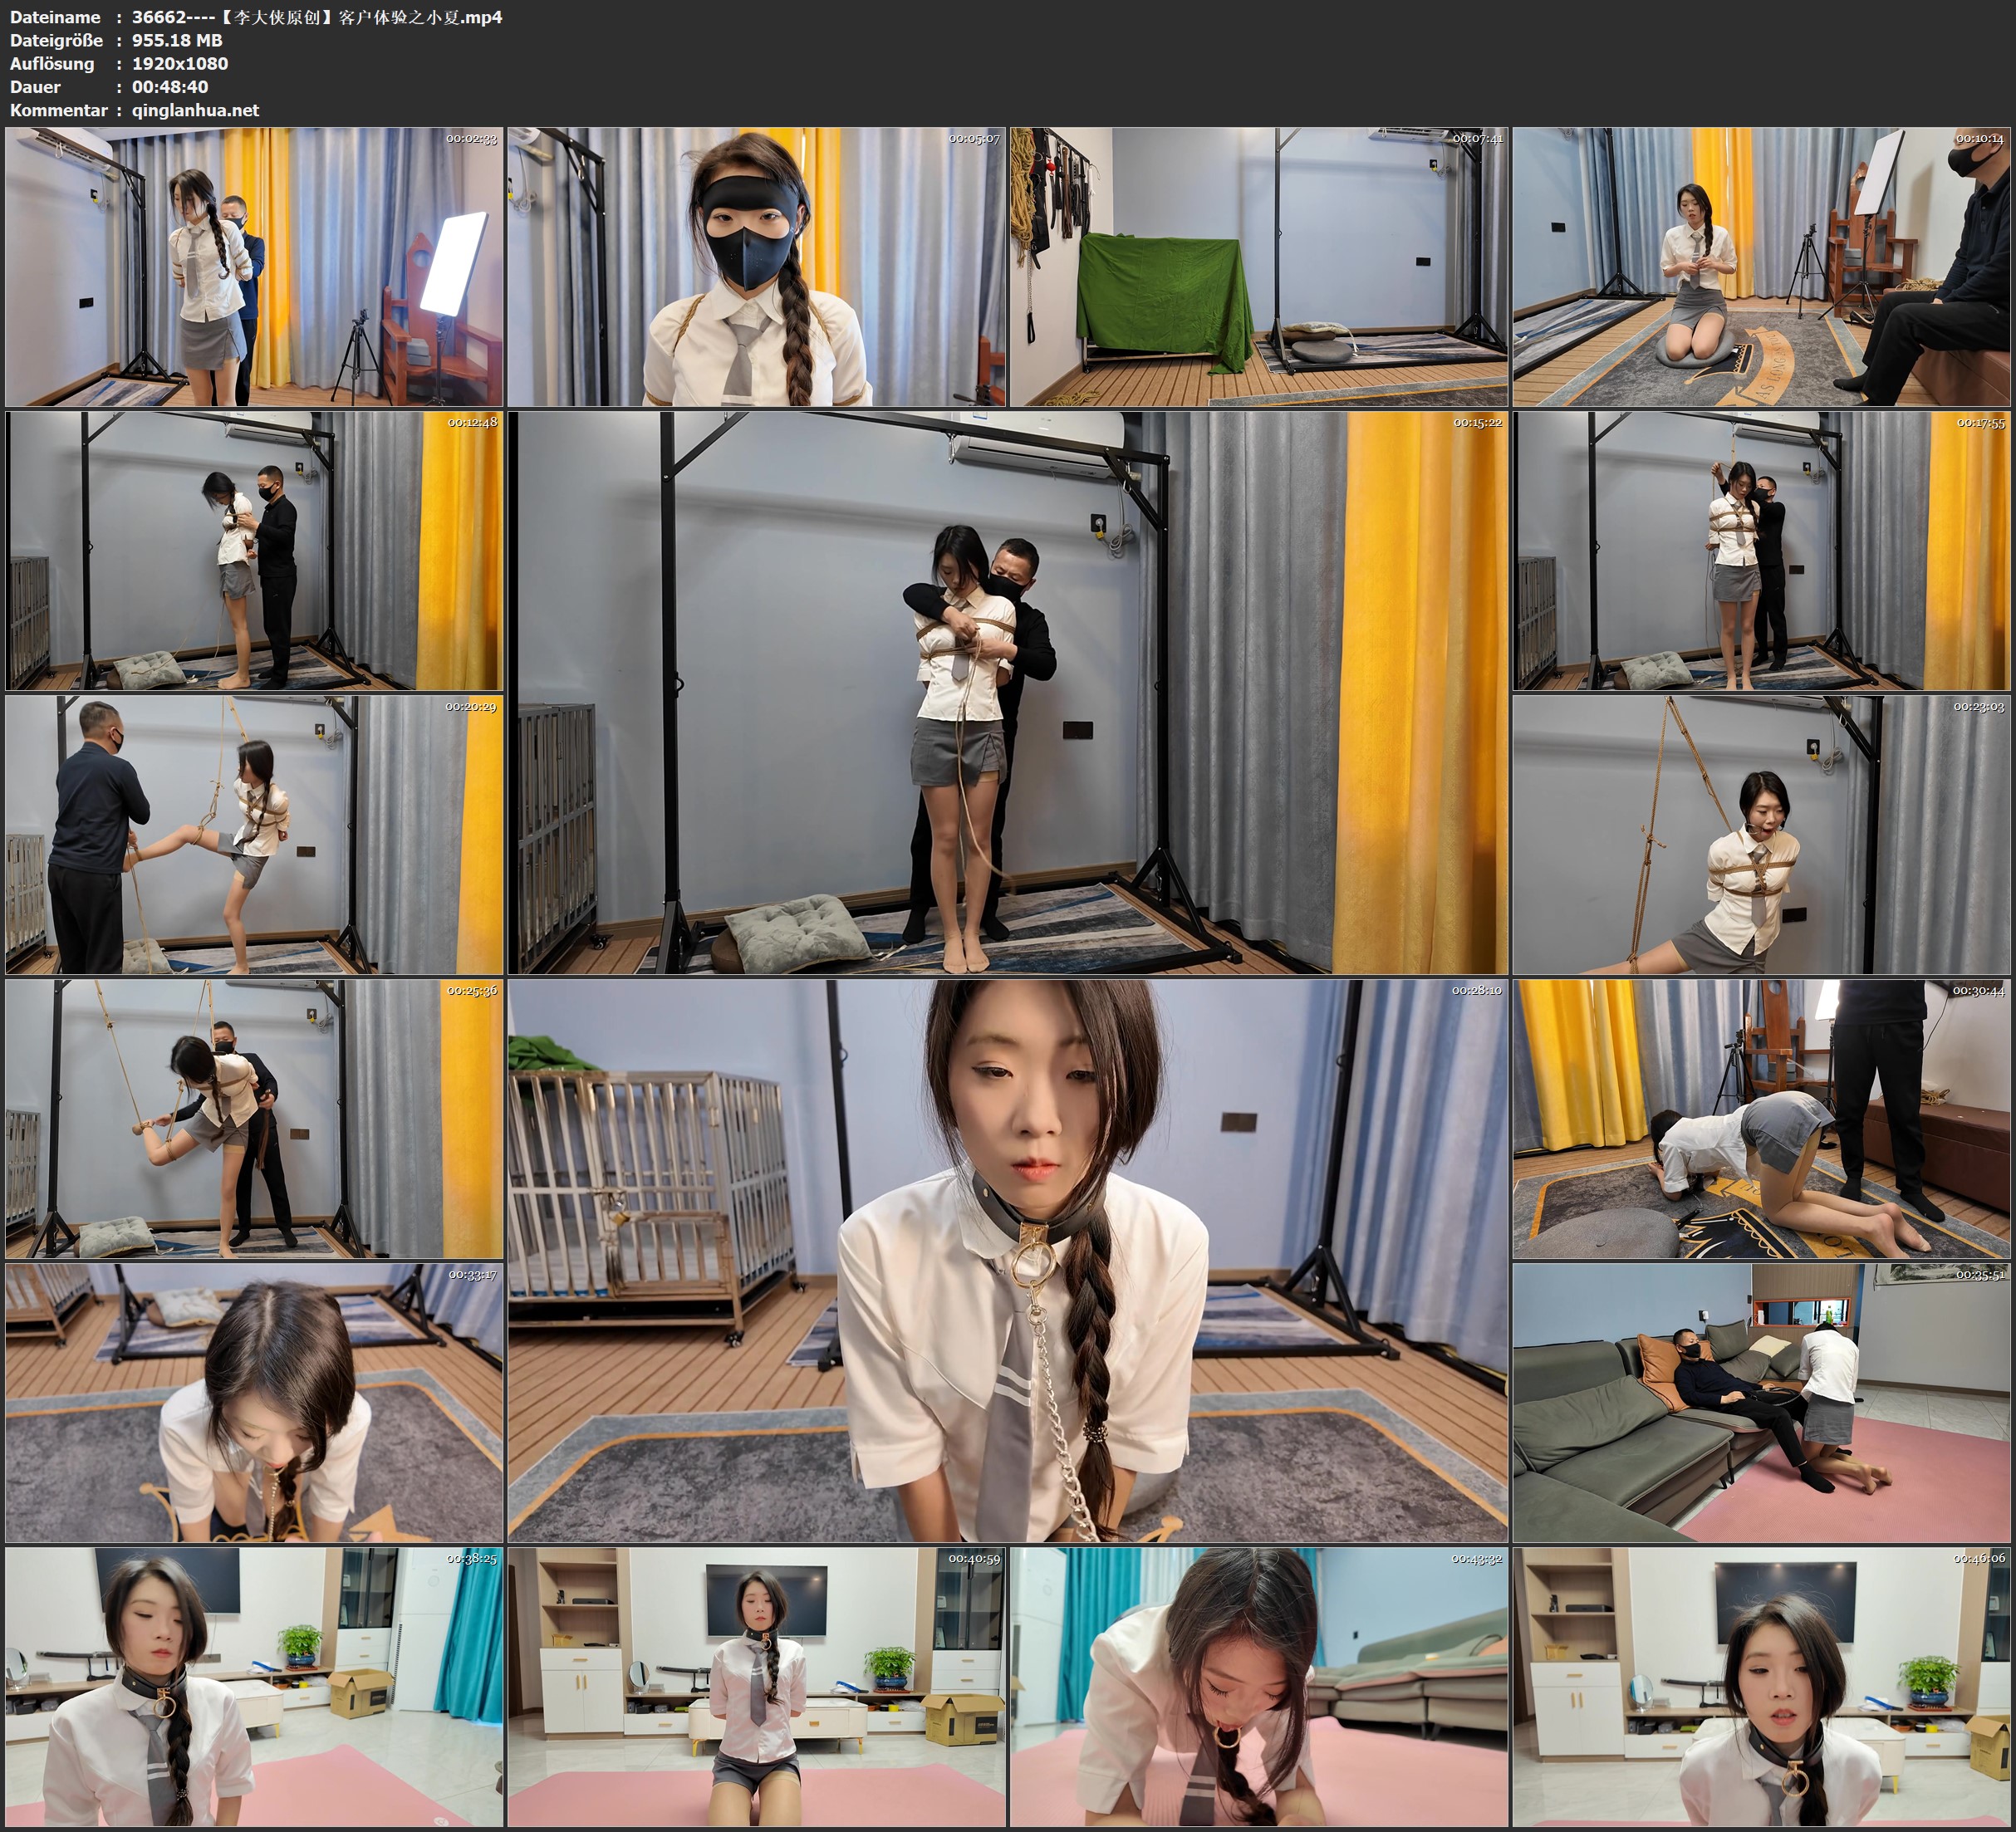Select the large close-up frame at 00:28:10
2016x1832 pixels.
(x=1008, y=1261)
